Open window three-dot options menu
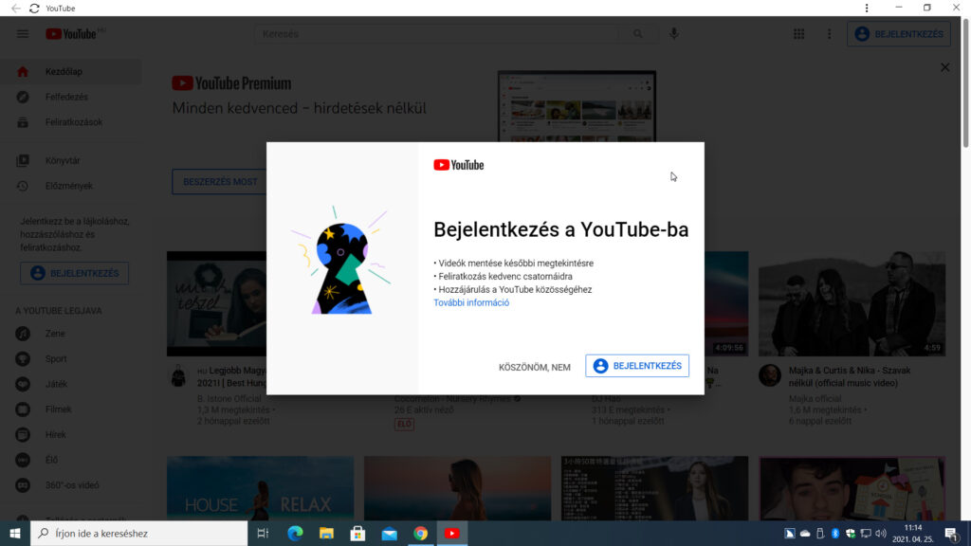 867,8
